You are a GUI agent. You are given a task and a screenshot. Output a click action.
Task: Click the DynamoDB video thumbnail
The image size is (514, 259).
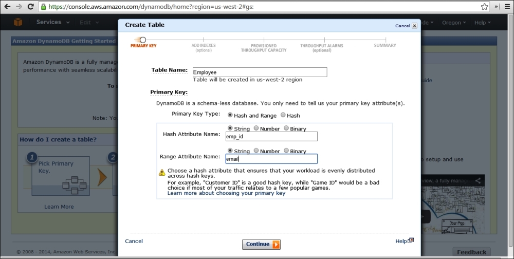pyautogui.click(x=452, y=210)
